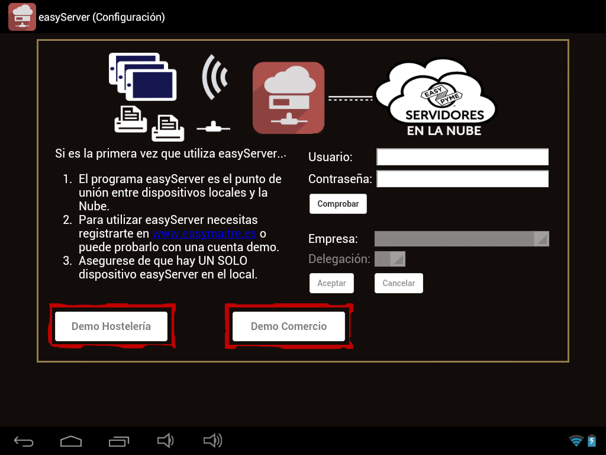
Task: Tap the lower printer icon
Action: tap(167, 128)
